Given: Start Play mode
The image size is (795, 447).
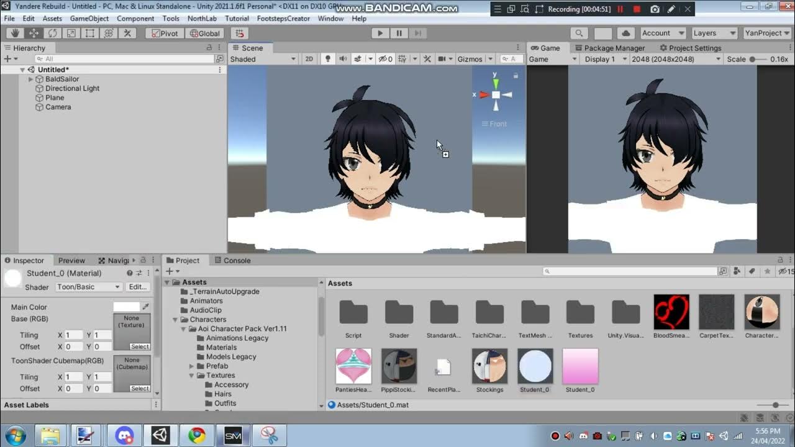Looking at the screenshot, I should (380, 33).
